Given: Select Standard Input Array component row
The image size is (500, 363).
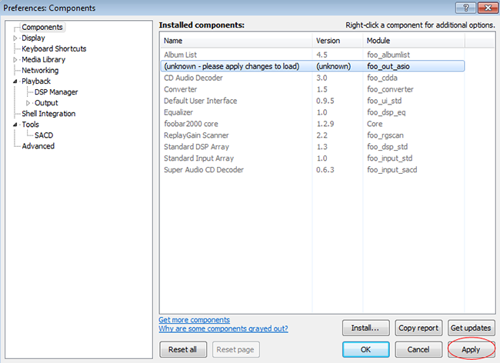Looking at the screenshot, I should [x=312, y=158].
